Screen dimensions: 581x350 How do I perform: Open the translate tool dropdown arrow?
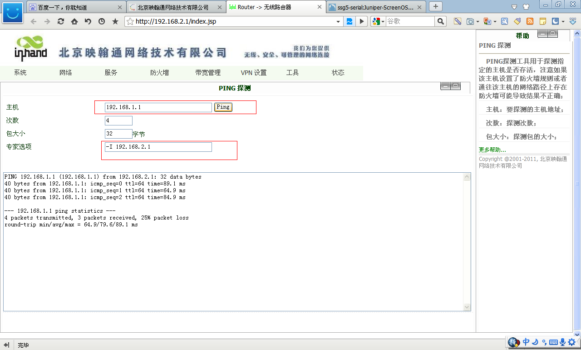(x=495, y=21)
